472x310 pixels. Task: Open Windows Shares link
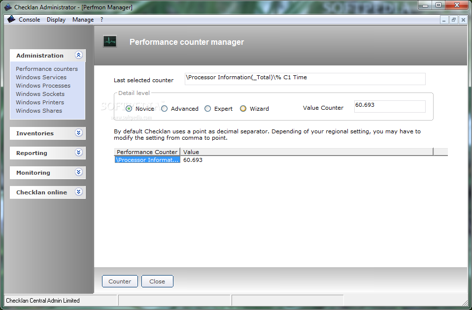coord(39,111)
